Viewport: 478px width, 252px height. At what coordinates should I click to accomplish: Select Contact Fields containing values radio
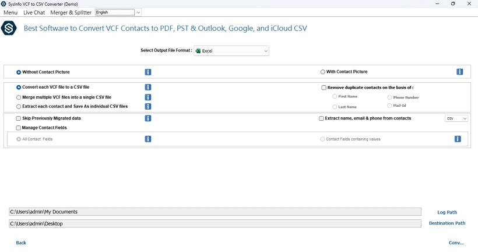coord(322,139)
